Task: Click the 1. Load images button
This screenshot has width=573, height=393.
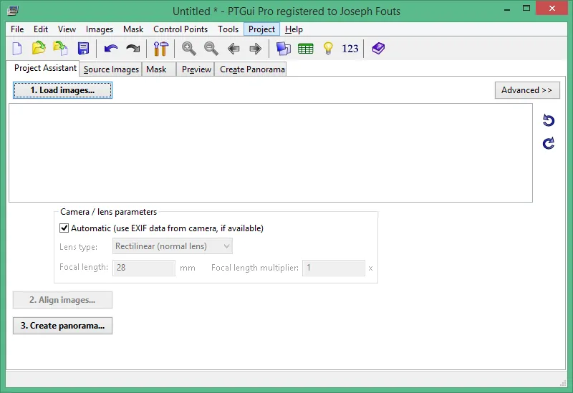Action: click(x=62, y=90)
